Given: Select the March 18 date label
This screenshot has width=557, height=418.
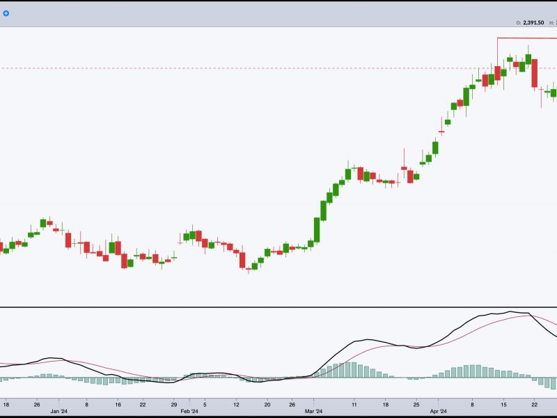Looking at the screenshot, I should tap(386, 405).
